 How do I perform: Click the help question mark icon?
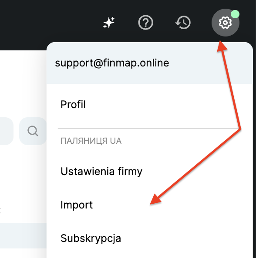(x=145, y=23)
